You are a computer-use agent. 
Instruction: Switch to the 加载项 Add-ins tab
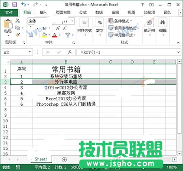point(149,12)
